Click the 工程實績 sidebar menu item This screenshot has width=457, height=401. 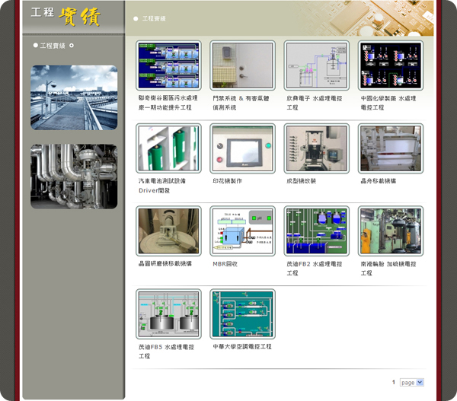coord(53,46)
